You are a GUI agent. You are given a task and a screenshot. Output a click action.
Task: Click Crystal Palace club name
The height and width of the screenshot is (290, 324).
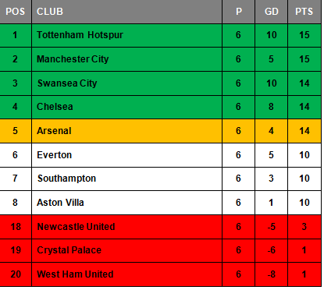pos(69,250)
